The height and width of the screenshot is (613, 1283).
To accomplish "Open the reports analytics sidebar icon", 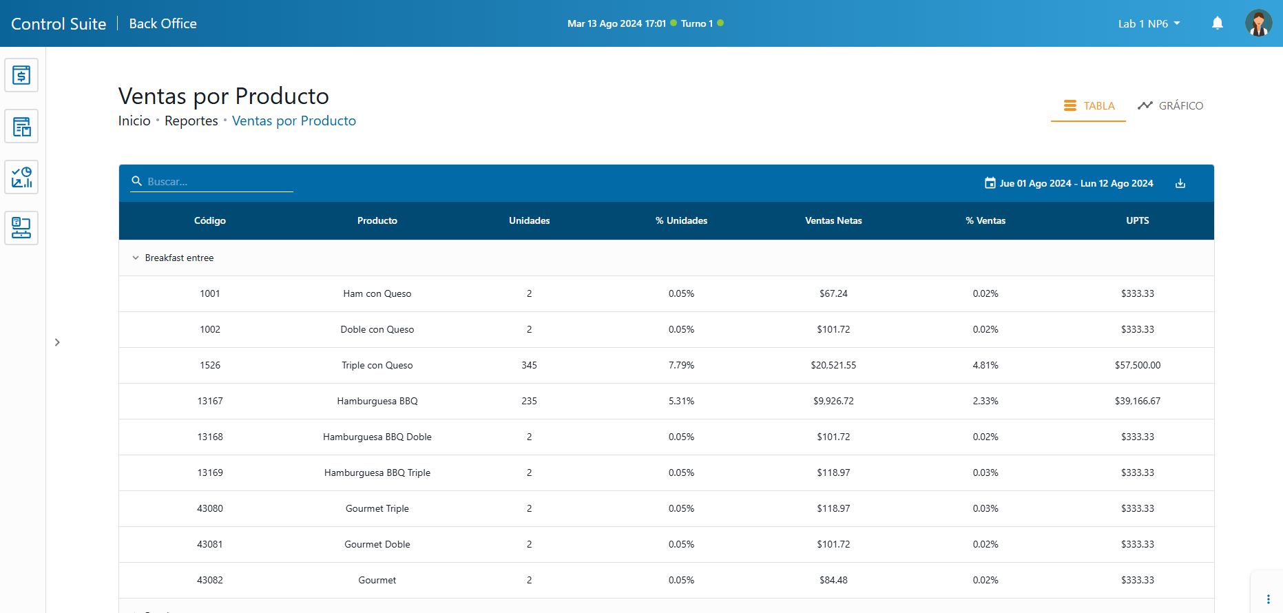I will pyautogui.click(x=21, y=177).
